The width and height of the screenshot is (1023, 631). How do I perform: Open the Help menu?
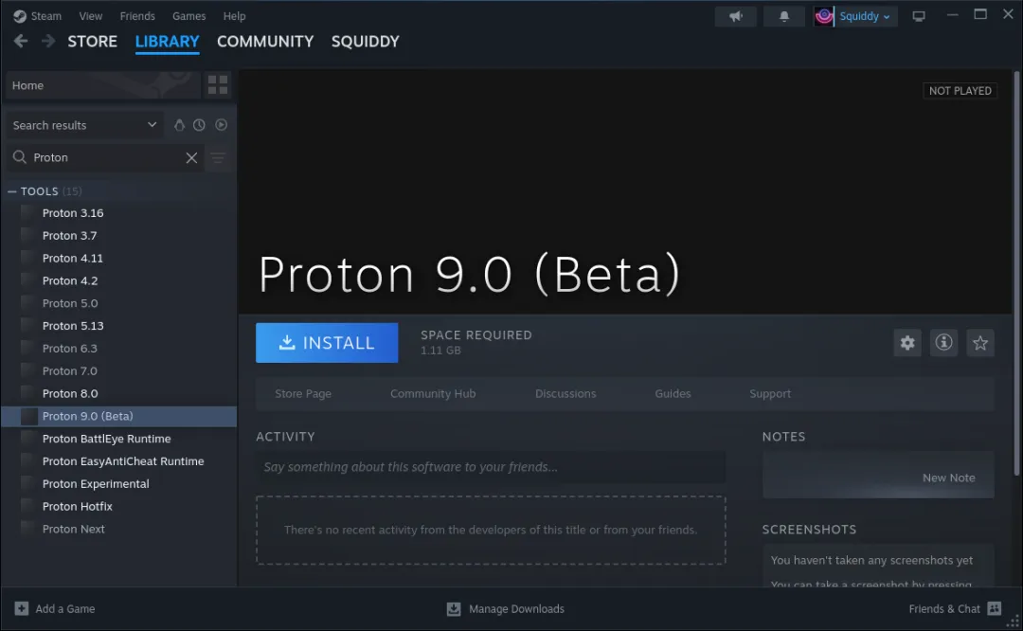pyautogui.click(x=234, y=16)
